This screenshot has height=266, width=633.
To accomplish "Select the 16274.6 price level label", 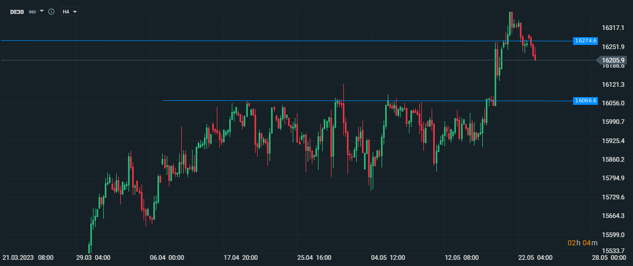I will 585,40.
